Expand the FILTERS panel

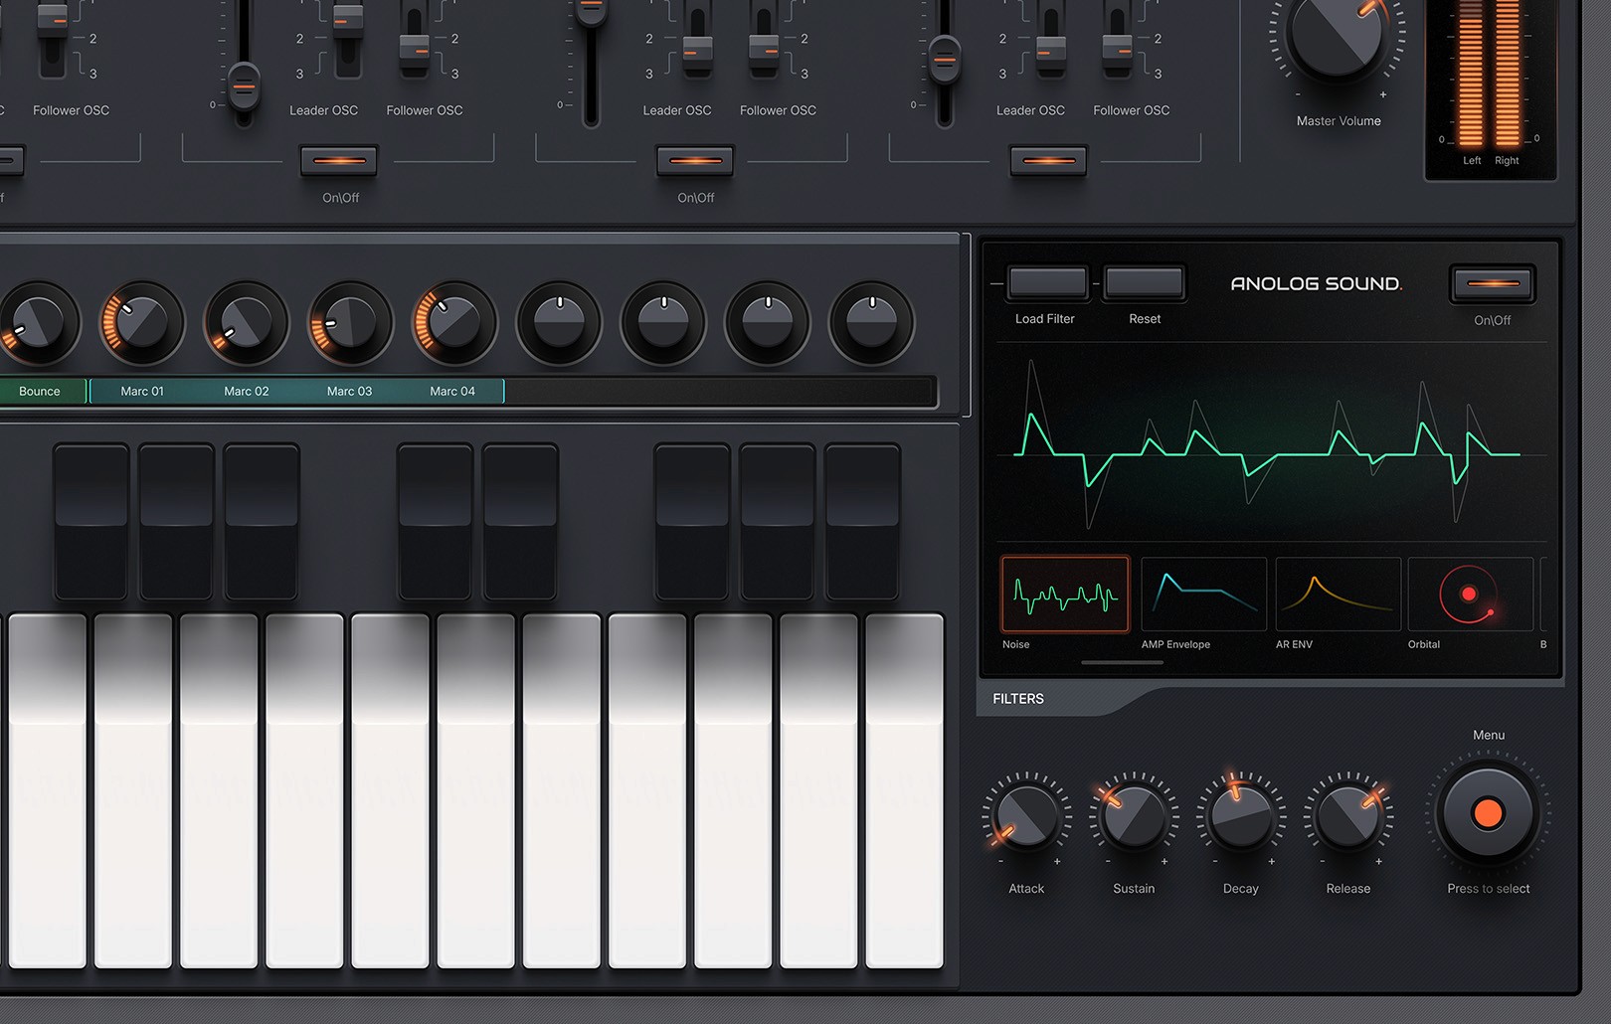(1016, 699)
